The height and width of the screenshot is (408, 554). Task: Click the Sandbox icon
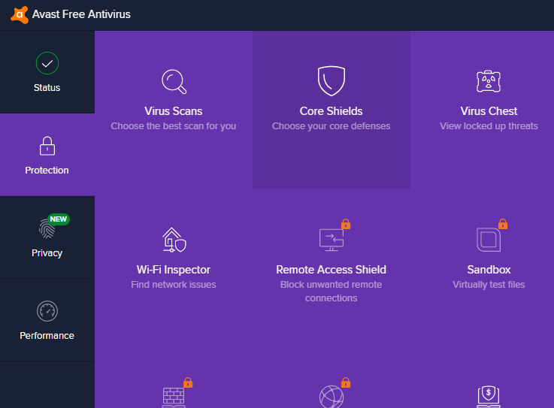point(489,240)
